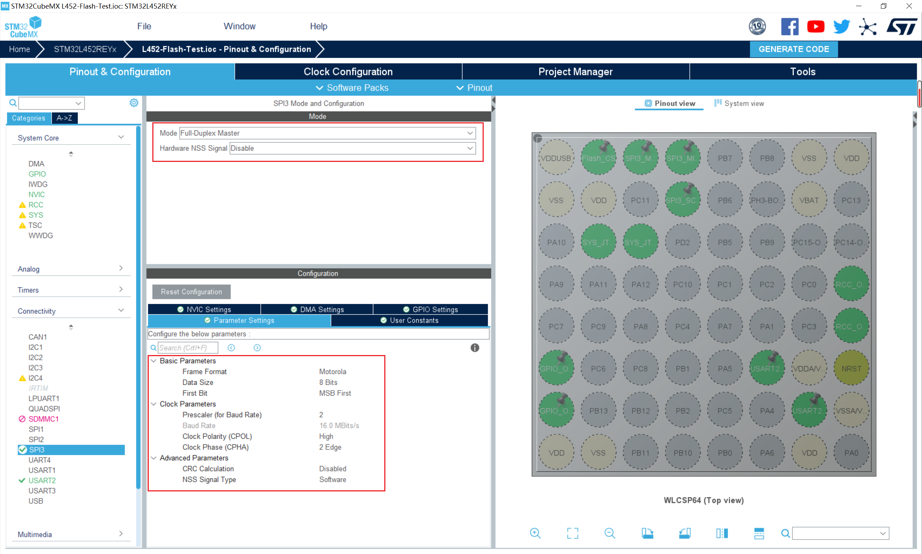
Task: Open the SPI3 Mode dropdown
Action: (470, 133)
